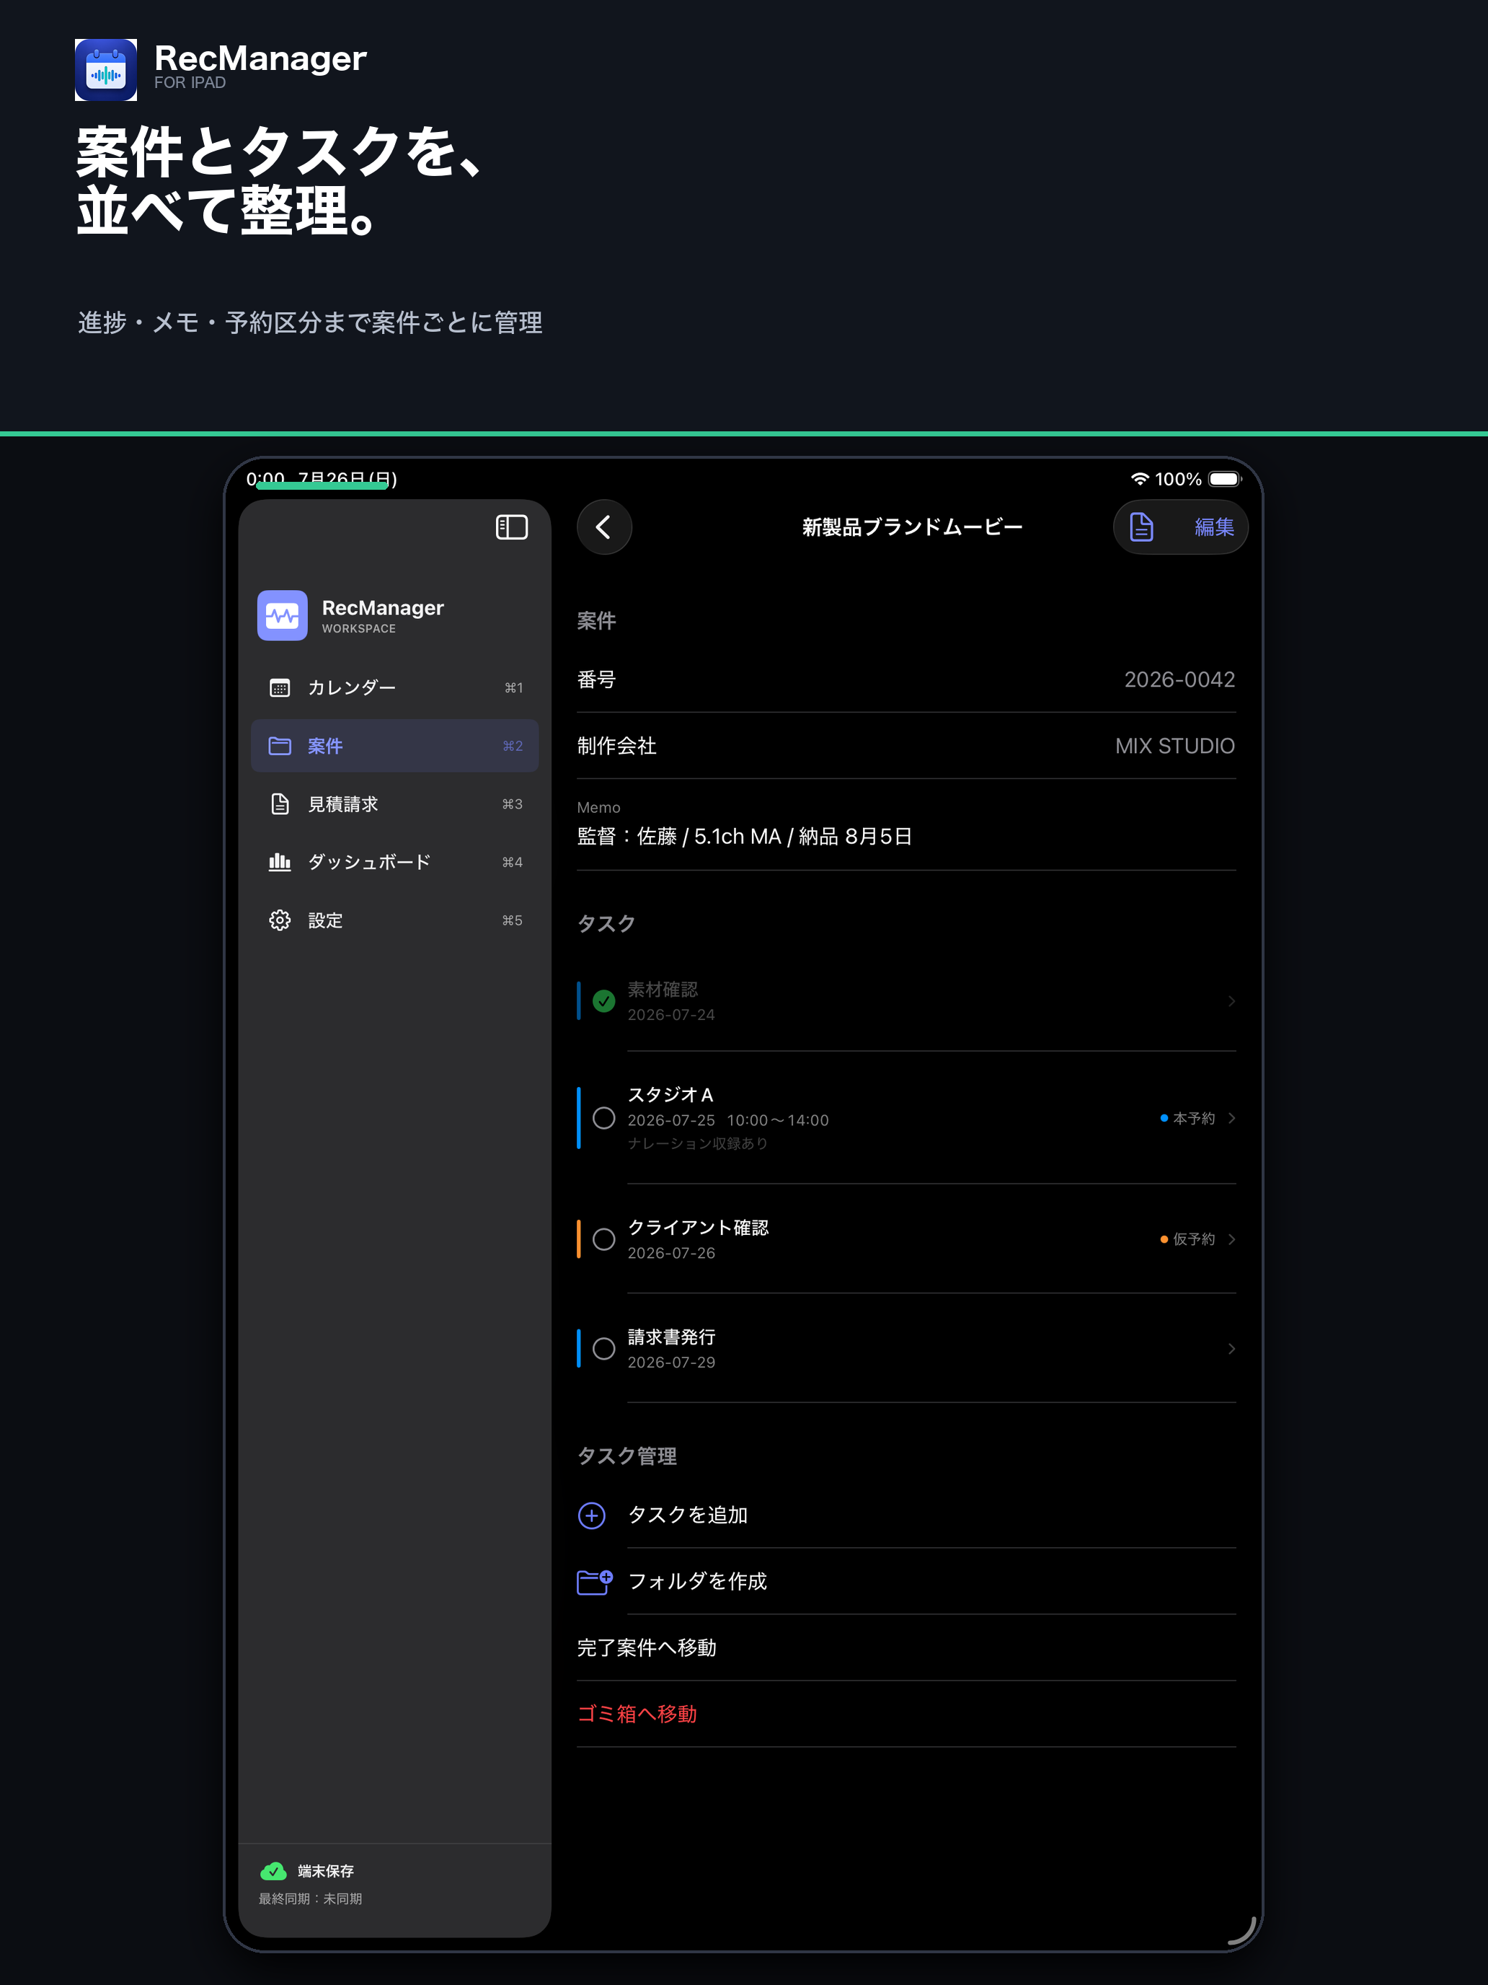This screenshot has height=1985, width=1488.
Task: Click the 端末保存 status label
Action: pyautogui.click(x=326, y=1871)
